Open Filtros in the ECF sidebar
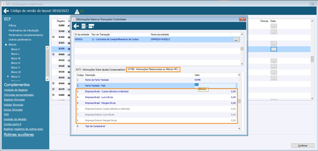Screen dimensions: 318x151 tap(12, 25)
